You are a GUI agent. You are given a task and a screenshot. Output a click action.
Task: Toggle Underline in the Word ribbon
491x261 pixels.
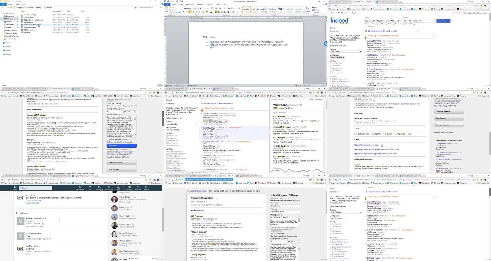(189, 12)
